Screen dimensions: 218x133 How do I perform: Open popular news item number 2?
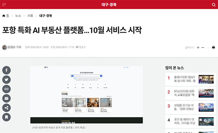[191, 93]
